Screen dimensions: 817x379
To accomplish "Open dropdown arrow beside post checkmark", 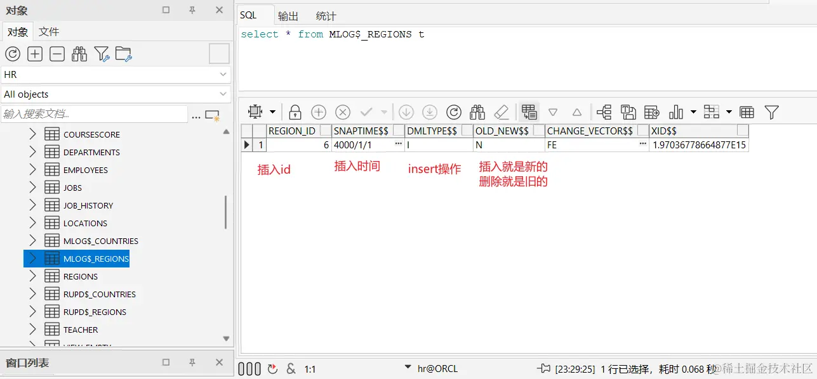I will click(383, 112).
